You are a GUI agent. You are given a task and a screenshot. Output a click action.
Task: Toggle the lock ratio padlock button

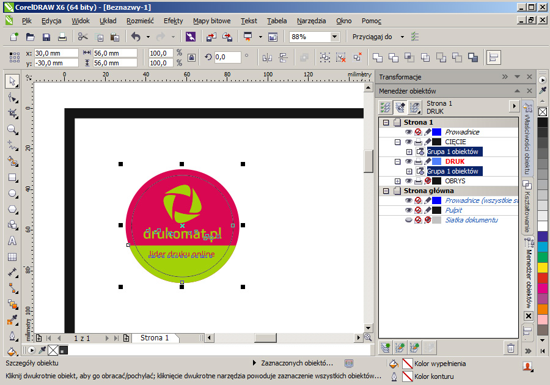(x=191, y=57)
